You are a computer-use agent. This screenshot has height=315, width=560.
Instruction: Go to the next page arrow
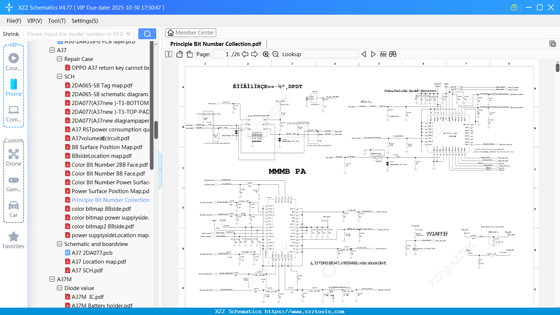pos(254,54)
